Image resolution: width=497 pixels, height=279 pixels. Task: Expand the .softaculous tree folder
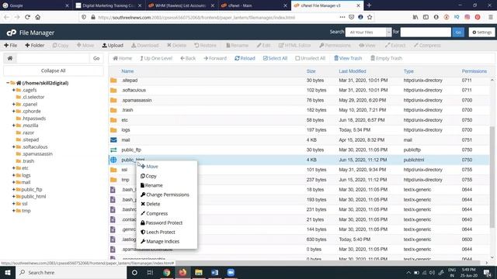click(x=14, y=146)
